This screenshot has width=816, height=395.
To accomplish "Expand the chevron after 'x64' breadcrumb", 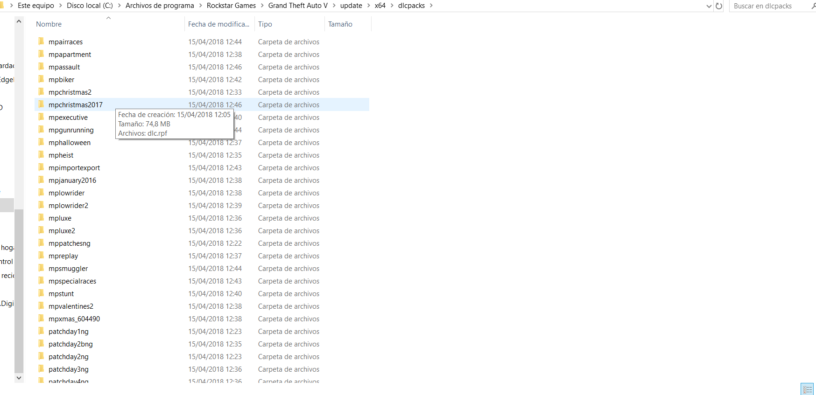I will point(392,6).
